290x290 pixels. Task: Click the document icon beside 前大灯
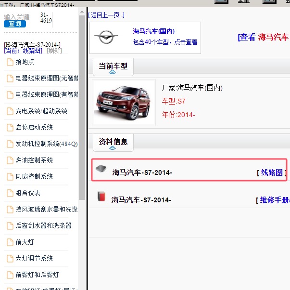pos(10,242)
